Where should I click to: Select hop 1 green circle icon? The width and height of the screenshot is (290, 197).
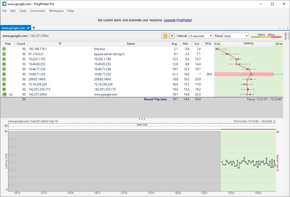pyautogui.click(x=4, y=49)
